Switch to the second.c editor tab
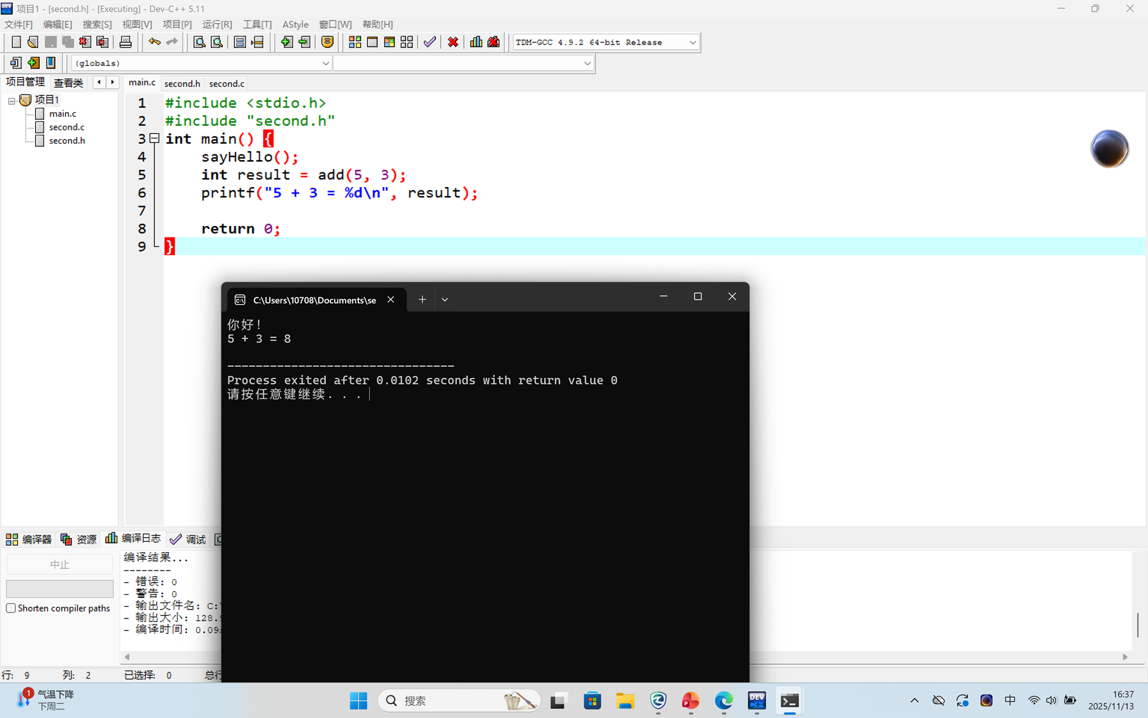This screenshot has width=1148, height=718. click(x=227, y=84)
